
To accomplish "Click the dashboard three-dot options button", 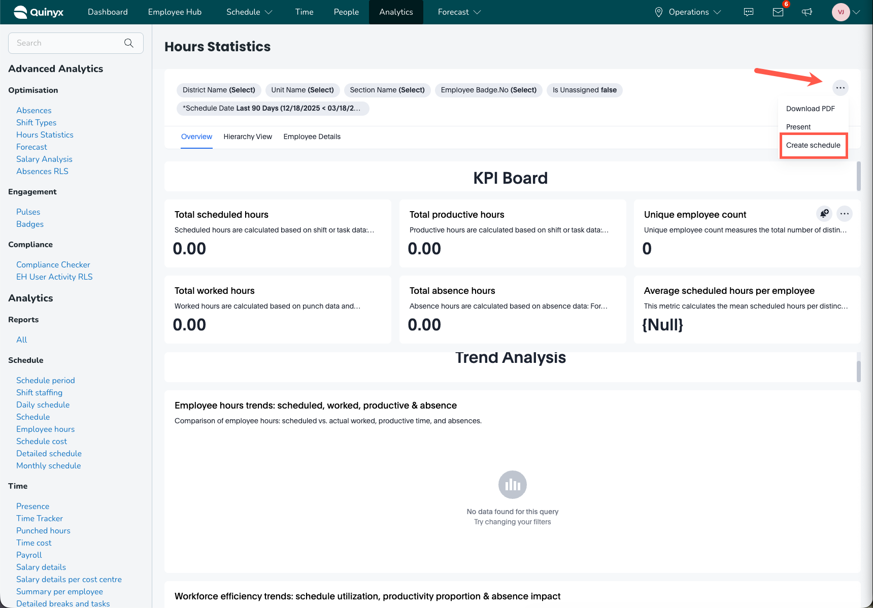I will tap(841, 88).
